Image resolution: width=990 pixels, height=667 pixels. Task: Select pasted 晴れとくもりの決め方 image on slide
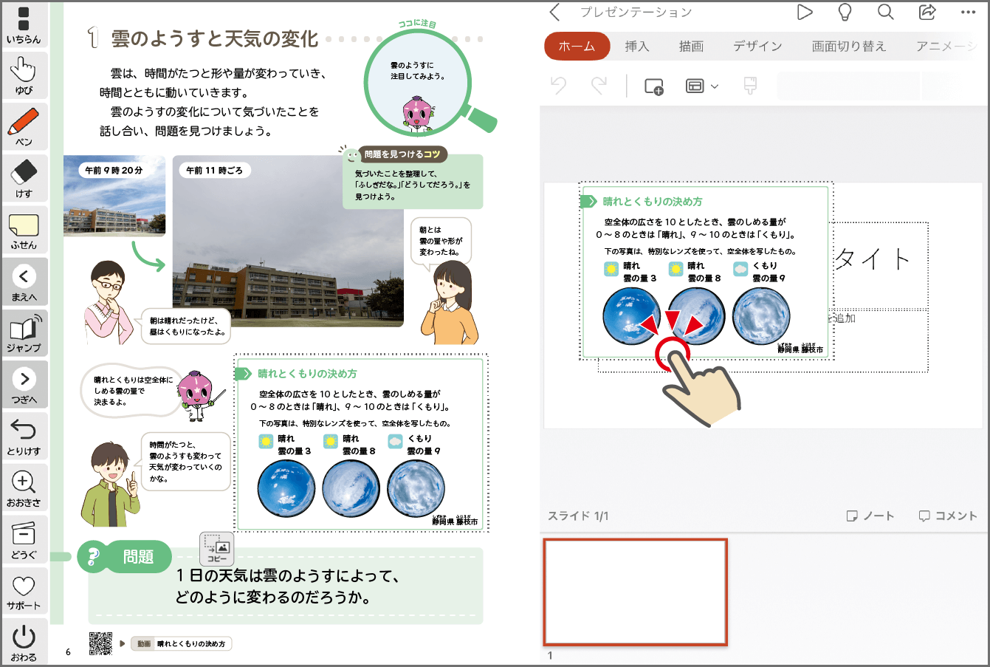(706, 272)
